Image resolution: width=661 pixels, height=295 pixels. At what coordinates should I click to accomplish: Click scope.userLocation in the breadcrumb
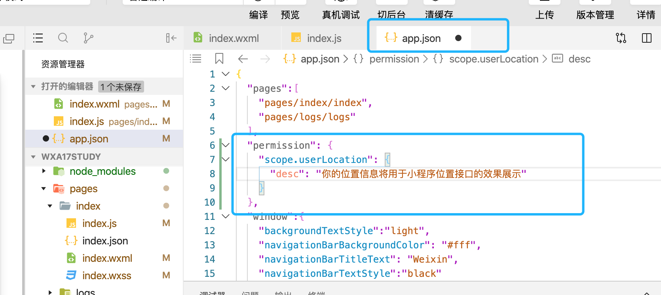tap(494, 59)
